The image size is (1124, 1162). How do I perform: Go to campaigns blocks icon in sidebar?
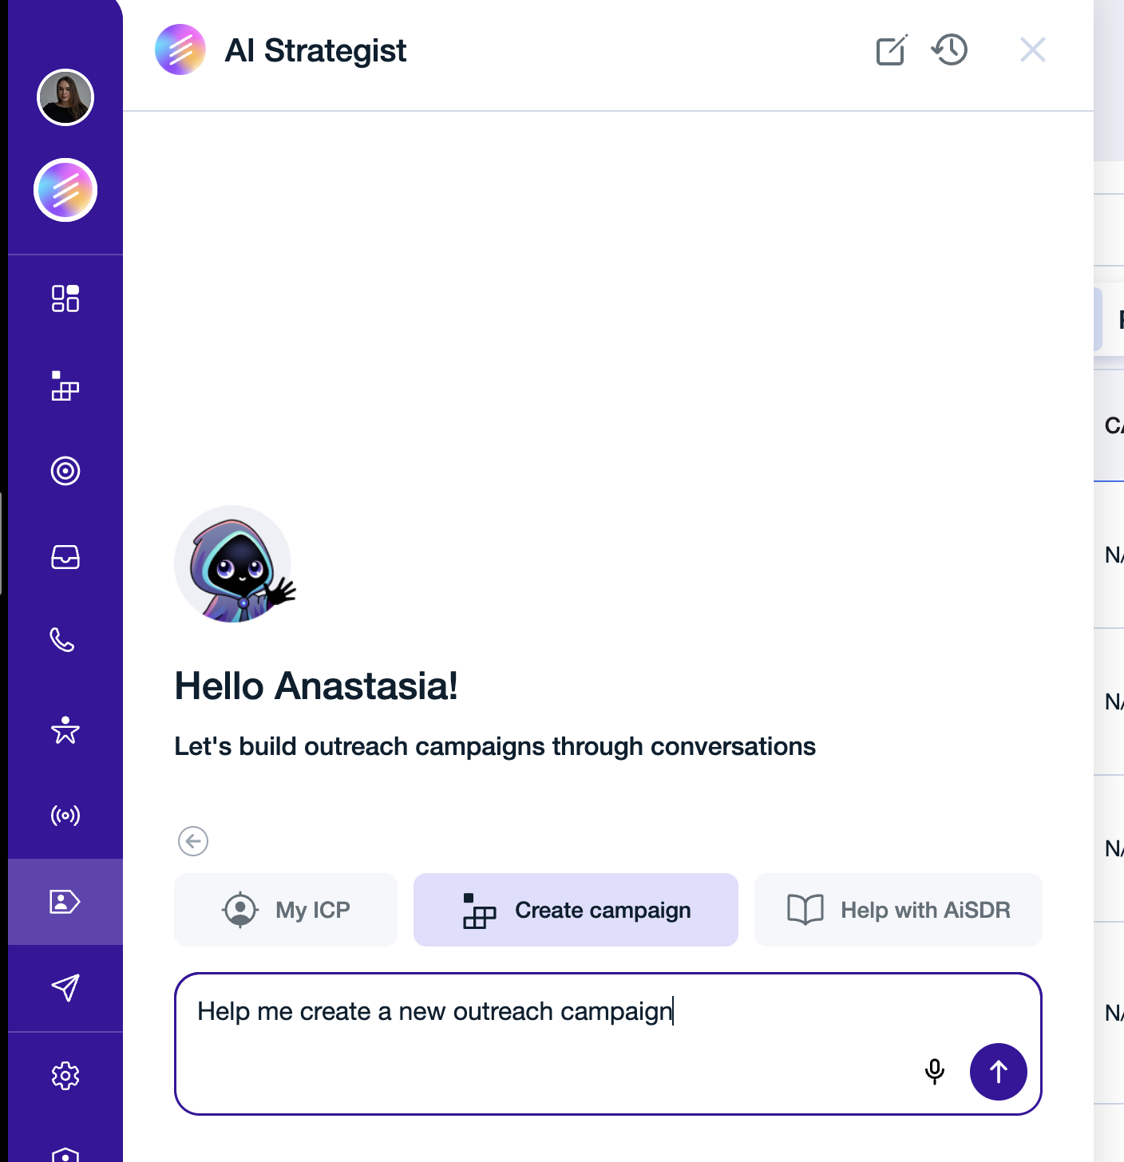(x=65, y=385)
